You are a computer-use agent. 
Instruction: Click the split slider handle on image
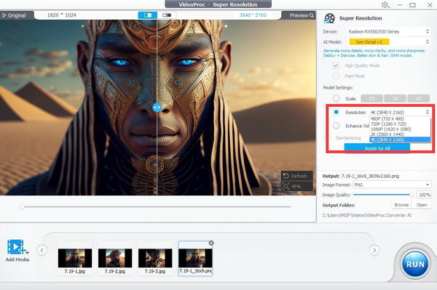[x=157, y=108]
